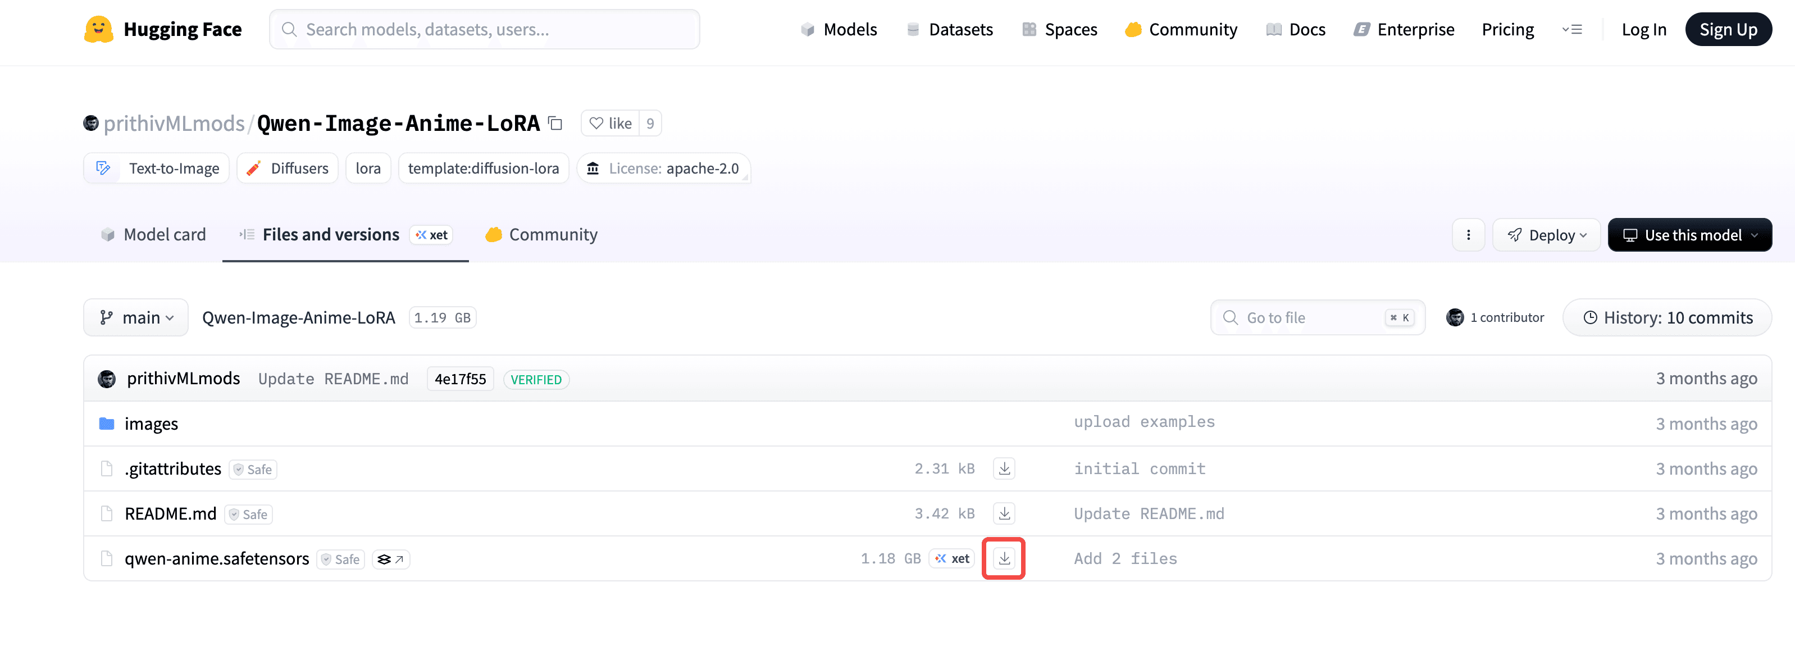1795x655 pixels.
Task: Copy the model name to clipboard
Action: tap(555, 124)
